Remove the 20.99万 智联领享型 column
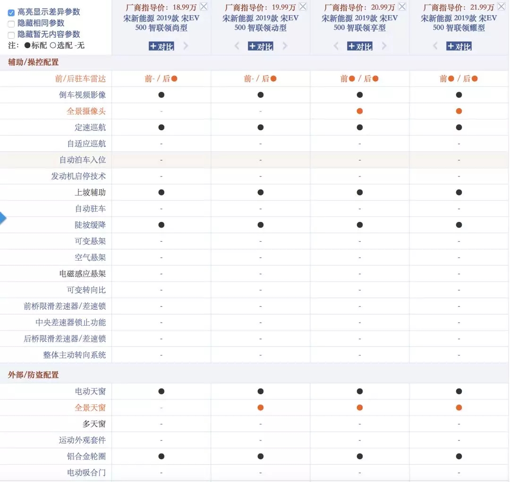This screenshot has width=510, height=482. [x=402, y=6]
